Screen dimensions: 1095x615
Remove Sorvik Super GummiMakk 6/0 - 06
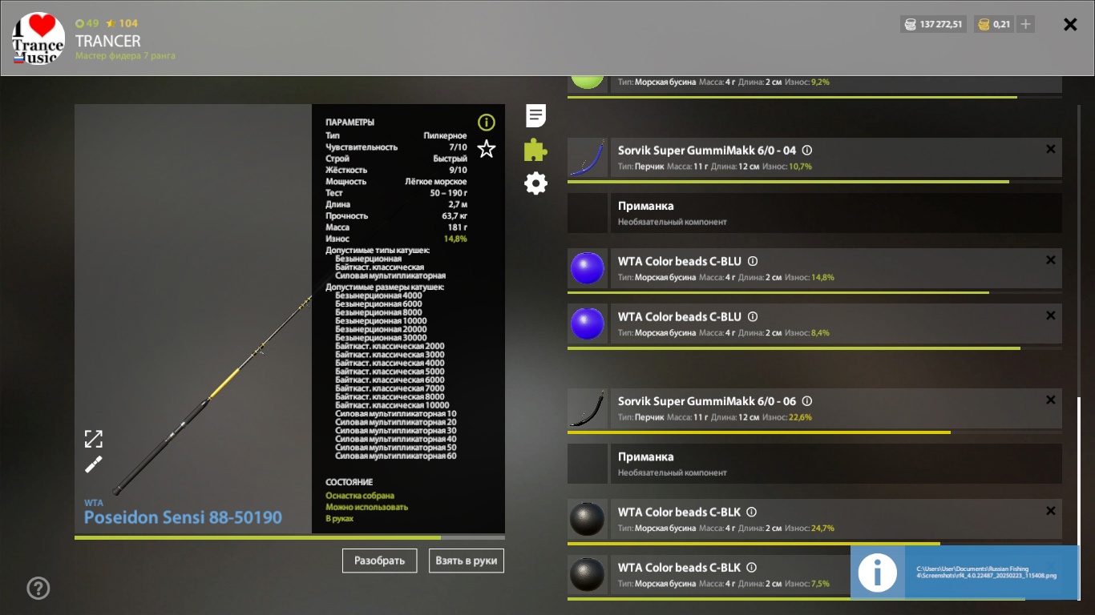tap(1051, 400)
